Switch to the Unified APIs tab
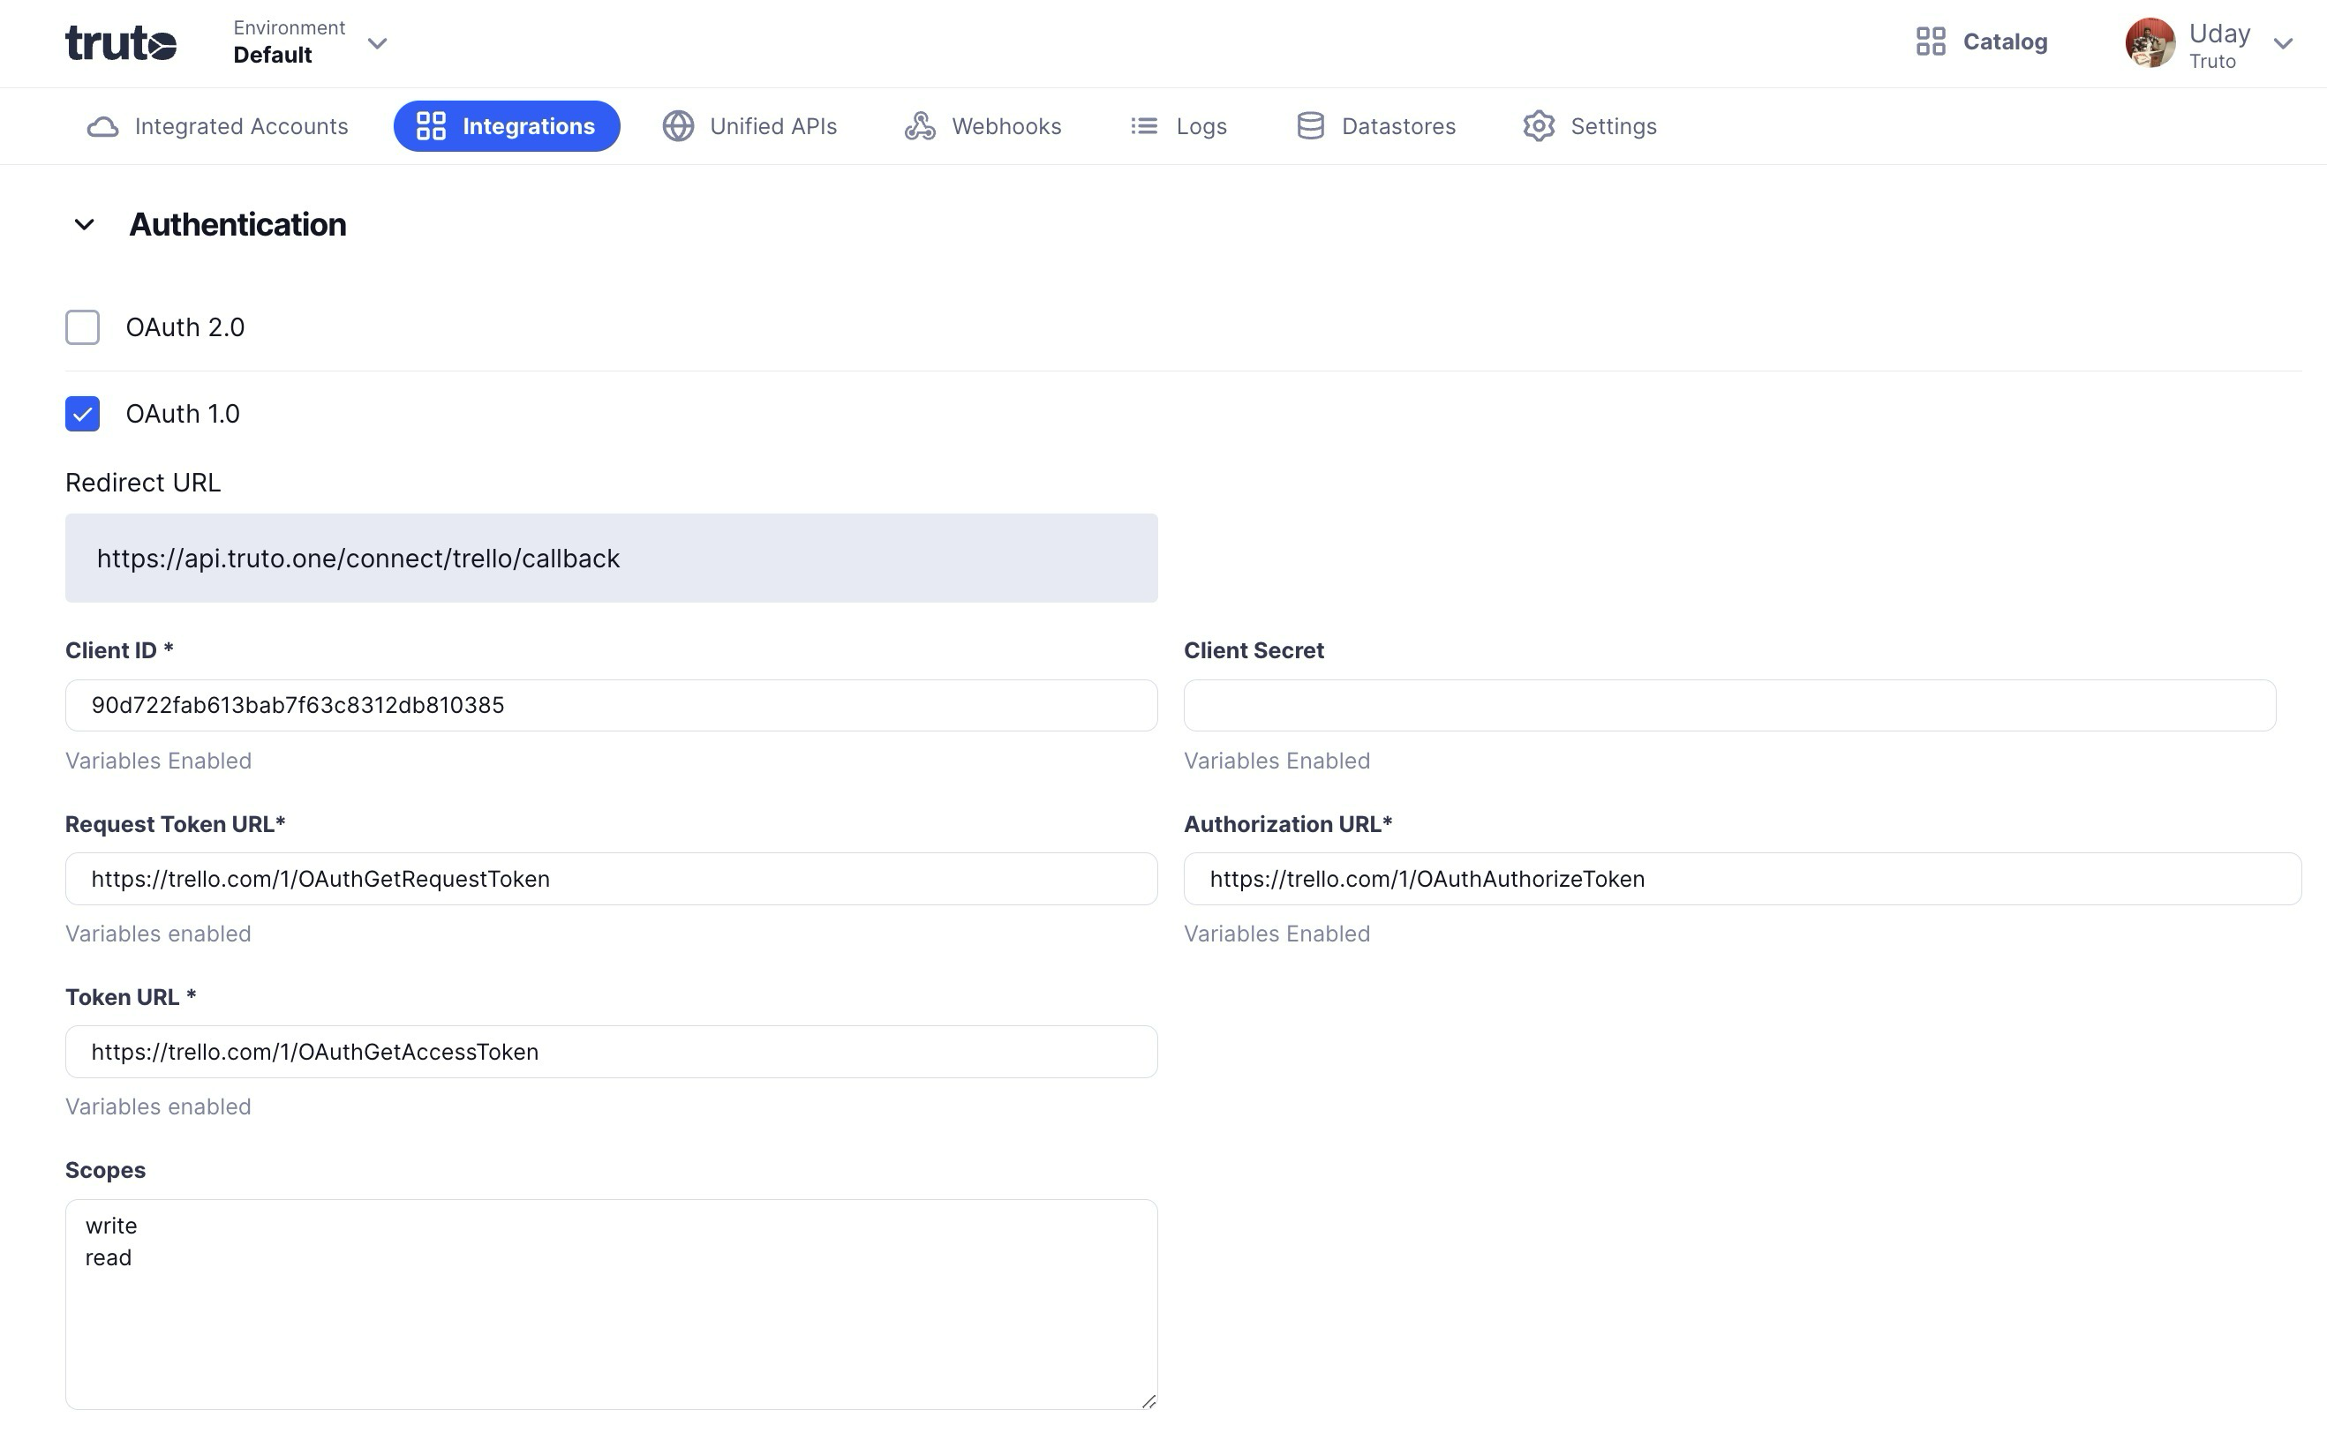The width and height of the screenshot is (2327, 1440). tap(750, 125)
